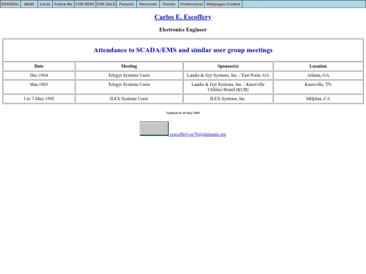Image resolution: width=366 pixels, height=274 pixels.
Task: Go to the MAIN menu item
Action: [x=29, y=4]
